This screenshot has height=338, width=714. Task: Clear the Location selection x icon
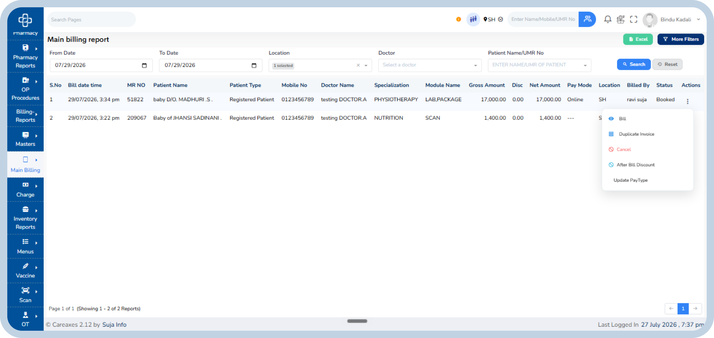pos(358,65)
